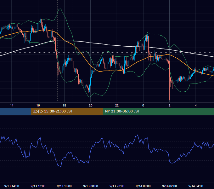214x189 pixels.
Task: Click the hour label 22 on price chart
Action: (117, 106)
